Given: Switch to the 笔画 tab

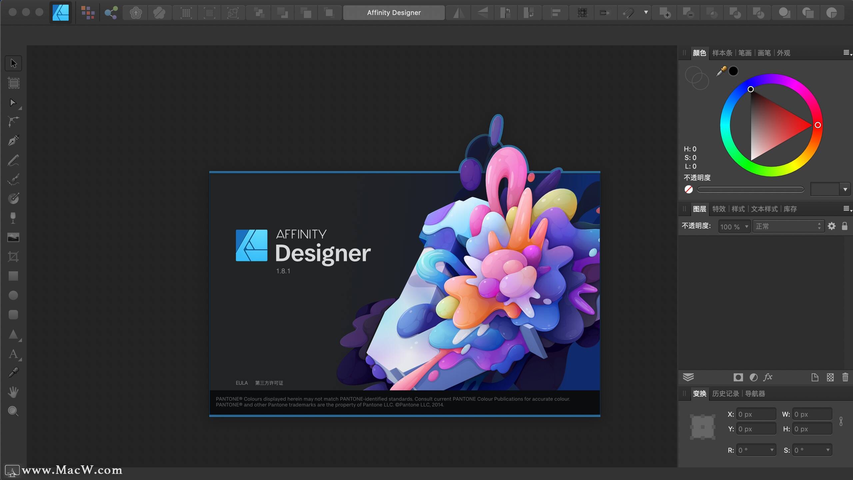Looking at the screenshot, I should click(745, 53).
